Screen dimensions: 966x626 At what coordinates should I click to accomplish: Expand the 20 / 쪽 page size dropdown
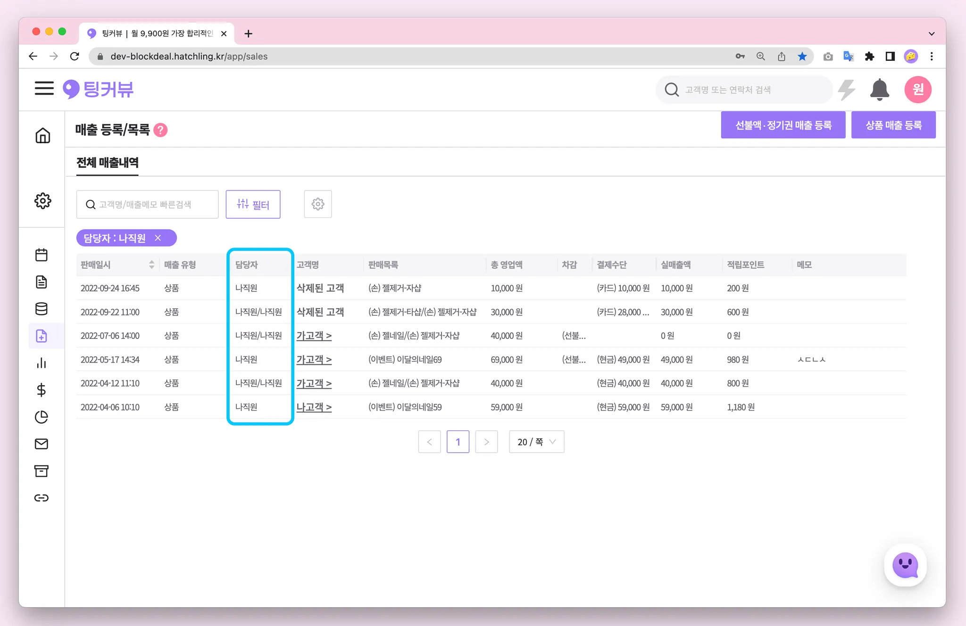click(536, 442)
